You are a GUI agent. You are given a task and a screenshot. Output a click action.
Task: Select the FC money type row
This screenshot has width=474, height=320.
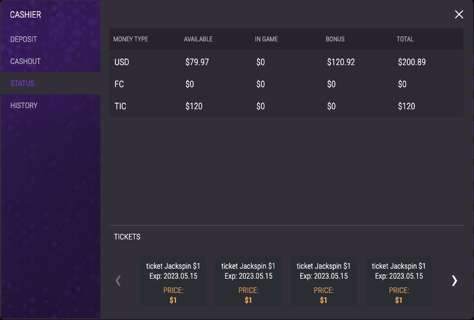[286, 84]
